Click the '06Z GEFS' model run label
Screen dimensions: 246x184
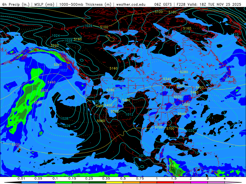(163, 4)
